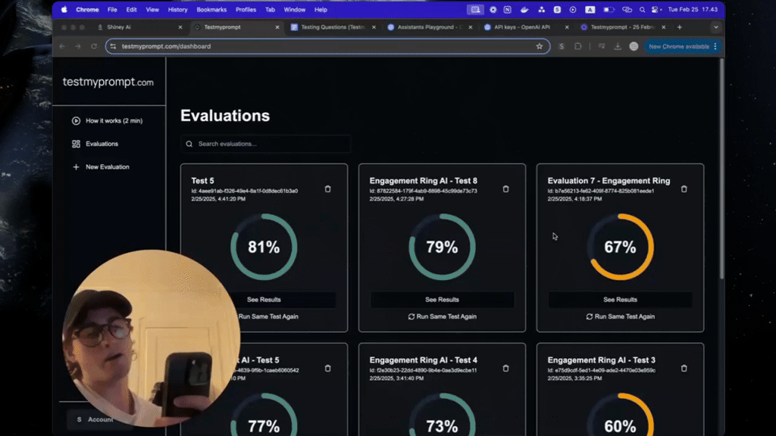This screenshot has width=776, height=436.
Task: Open the Profiles menu
Action: click(246, 9)
